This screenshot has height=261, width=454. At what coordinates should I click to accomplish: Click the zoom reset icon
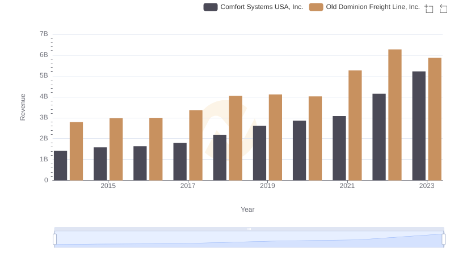443,8
